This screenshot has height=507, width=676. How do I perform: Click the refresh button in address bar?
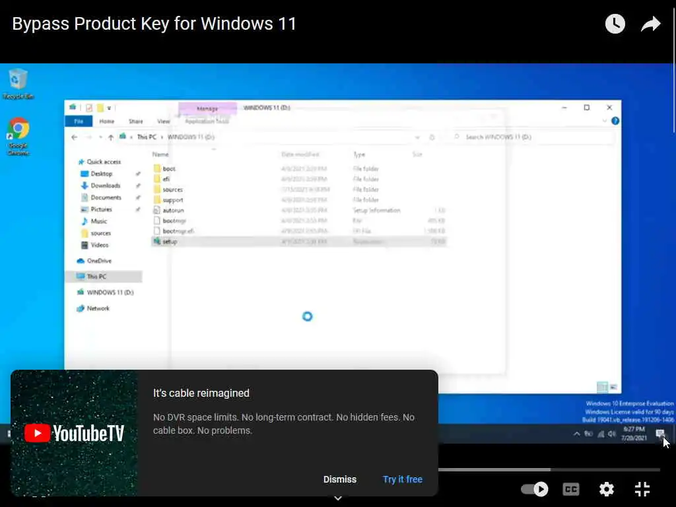(432, 137)
